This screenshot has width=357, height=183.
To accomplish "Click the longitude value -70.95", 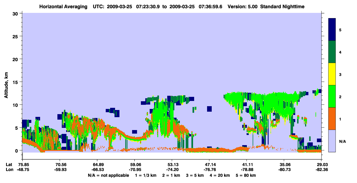I will (x=135, y=170).
